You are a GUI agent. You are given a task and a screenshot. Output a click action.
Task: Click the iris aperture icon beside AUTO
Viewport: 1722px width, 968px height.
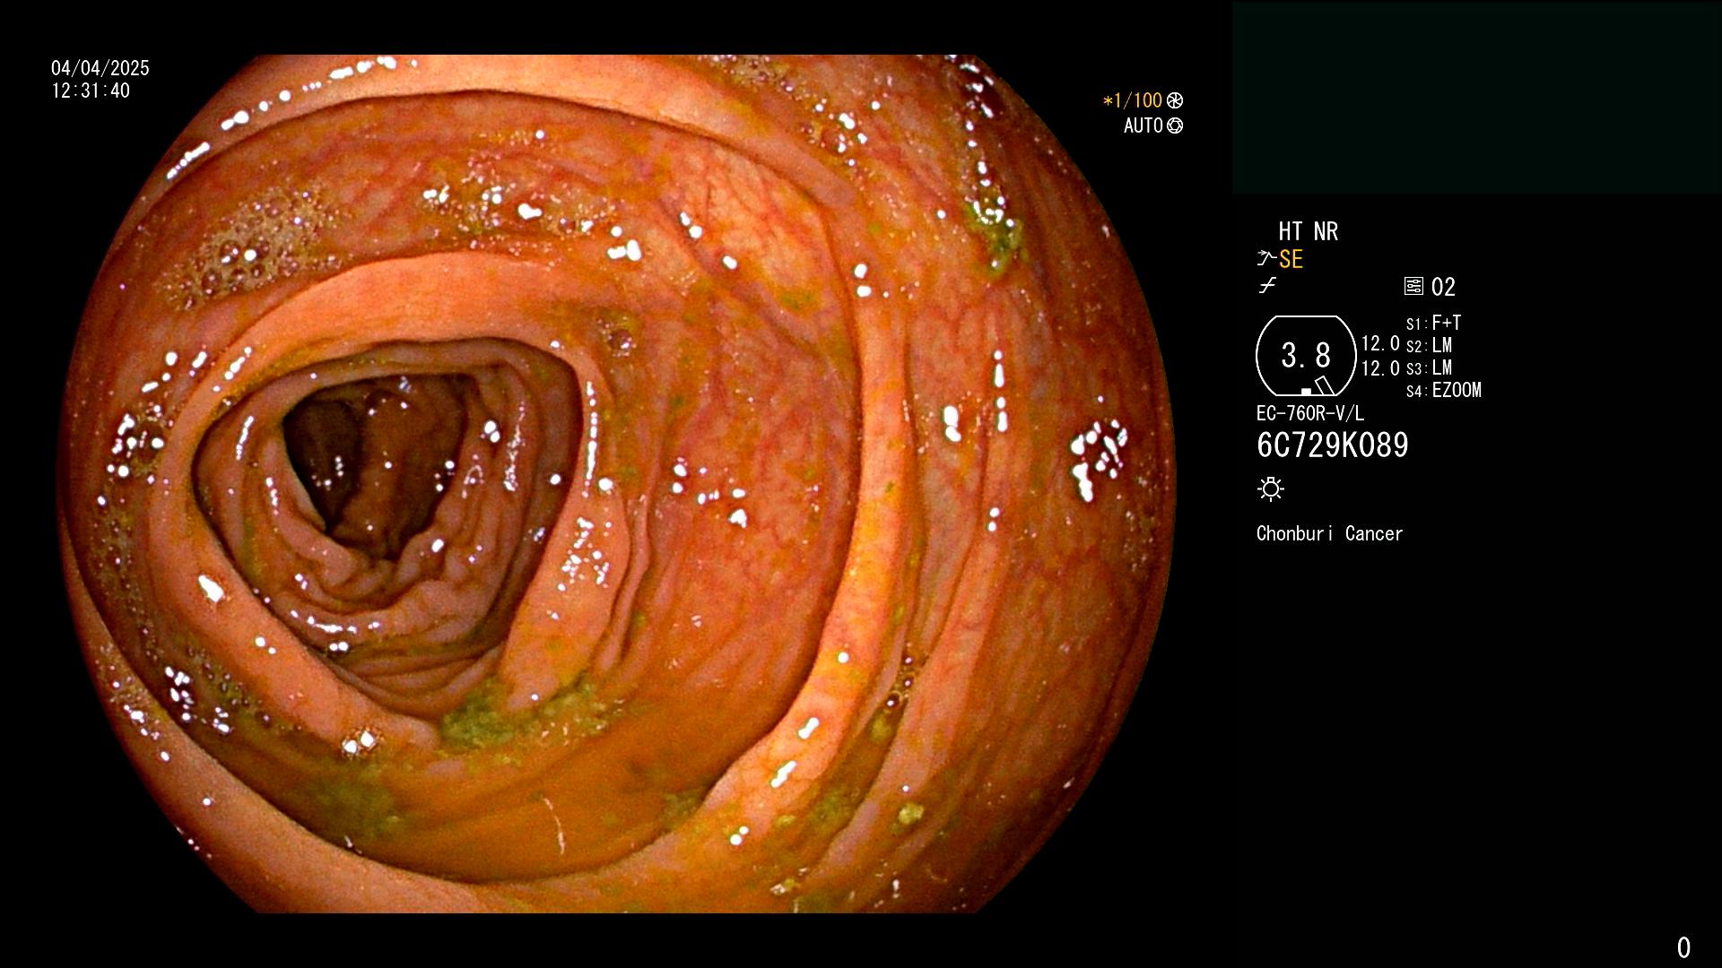click(x=1175, y=125)
